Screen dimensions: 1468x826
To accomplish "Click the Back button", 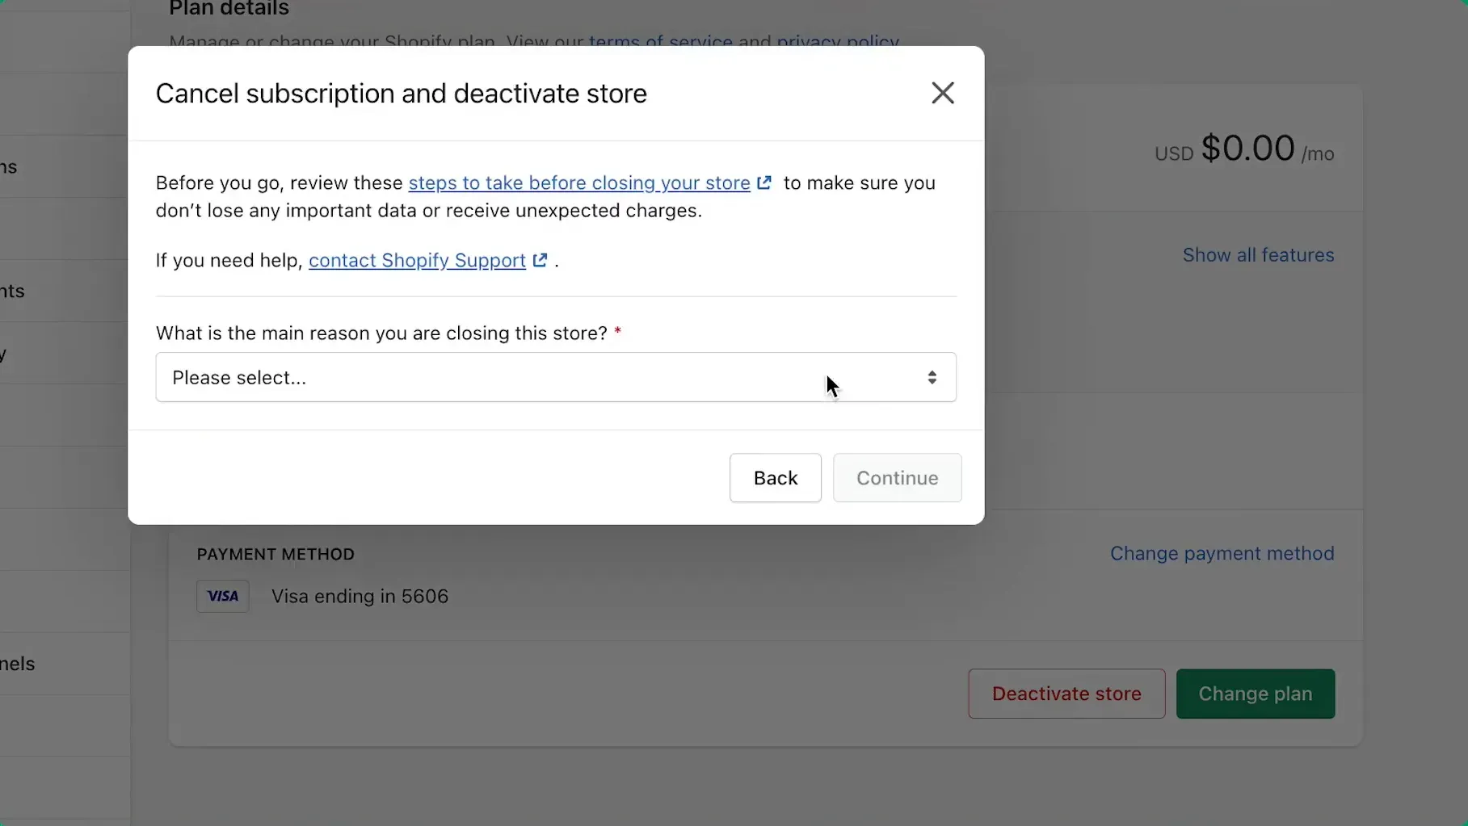I will click(x=774, y=478).
